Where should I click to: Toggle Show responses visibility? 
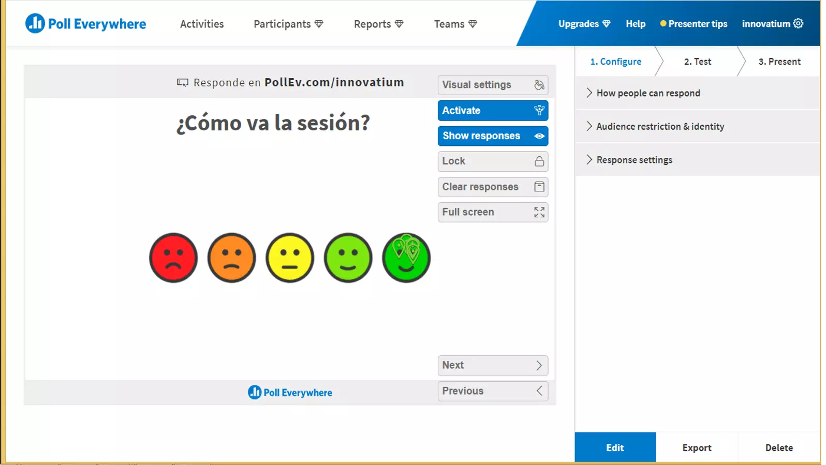click(x=492, y=136)
